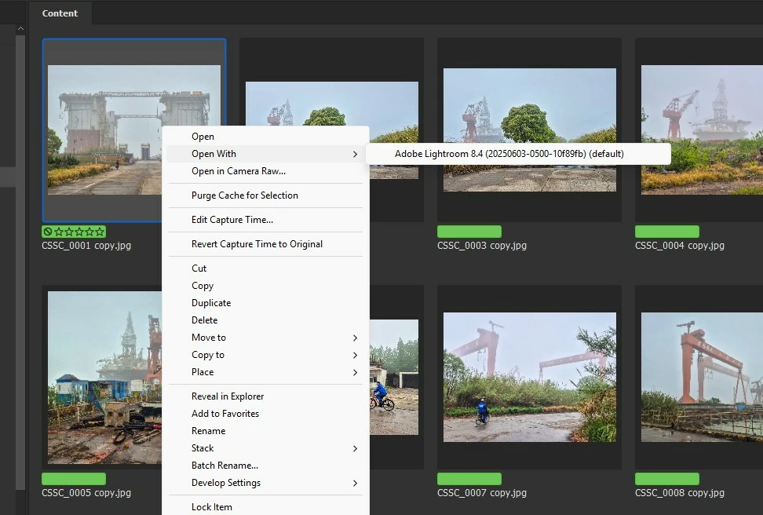Select Rename in the context menu
The width and height of the screenshot is (763, 515).
click(x=265, y=431)
